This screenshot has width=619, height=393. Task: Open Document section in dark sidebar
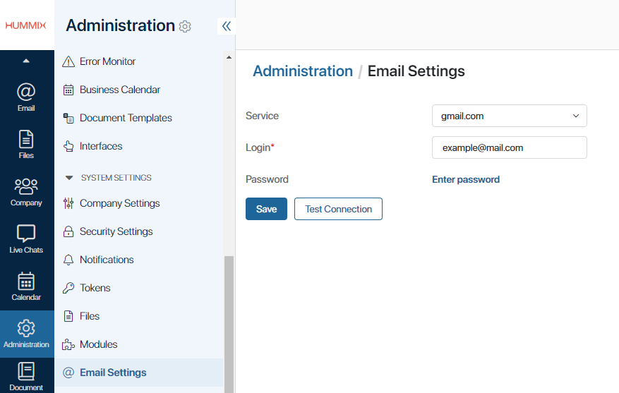coord(26,376)
